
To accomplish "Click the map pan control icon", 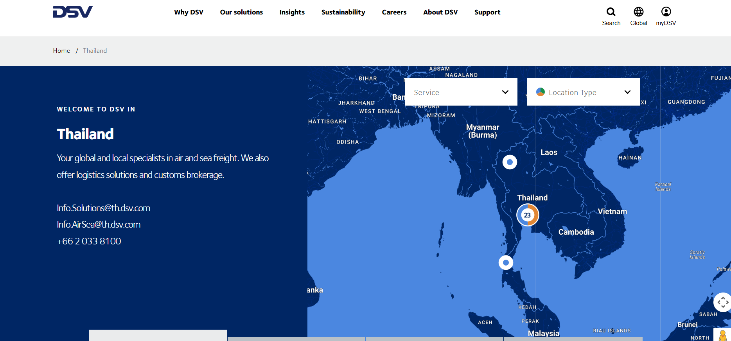I will [x=723, y=302].
